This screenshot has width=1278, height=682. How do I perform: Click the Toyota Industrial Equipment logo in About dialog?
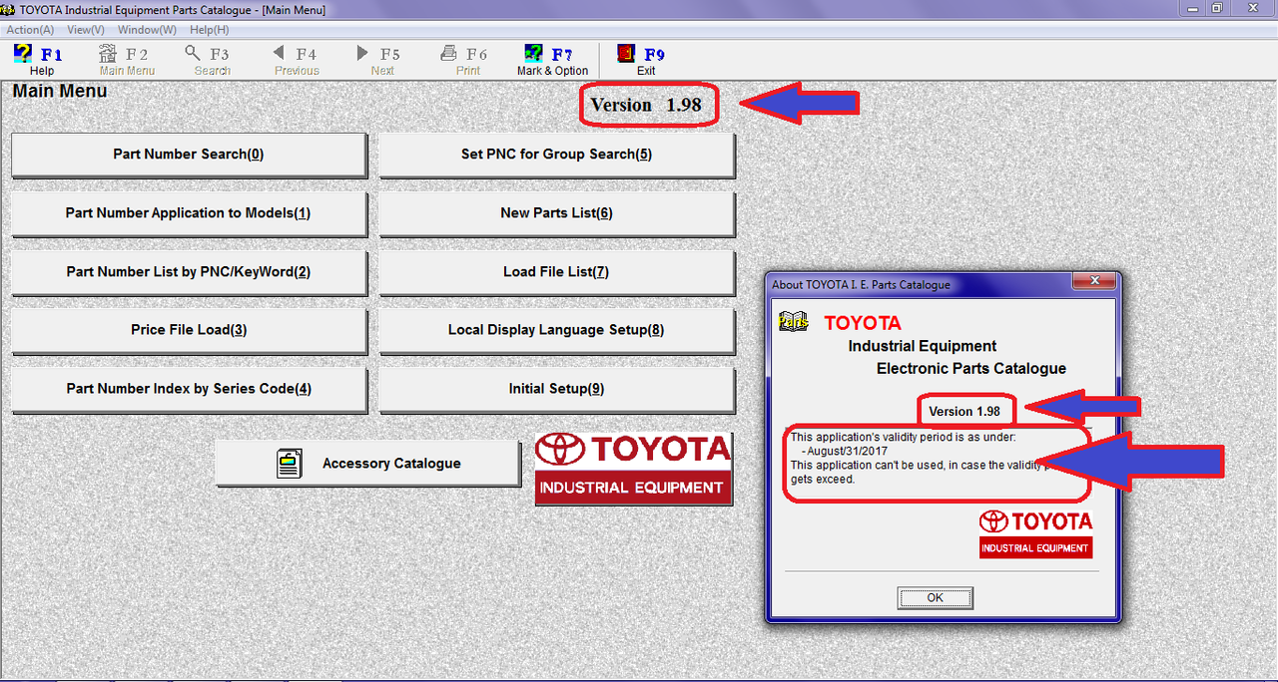click(1035, 533)
